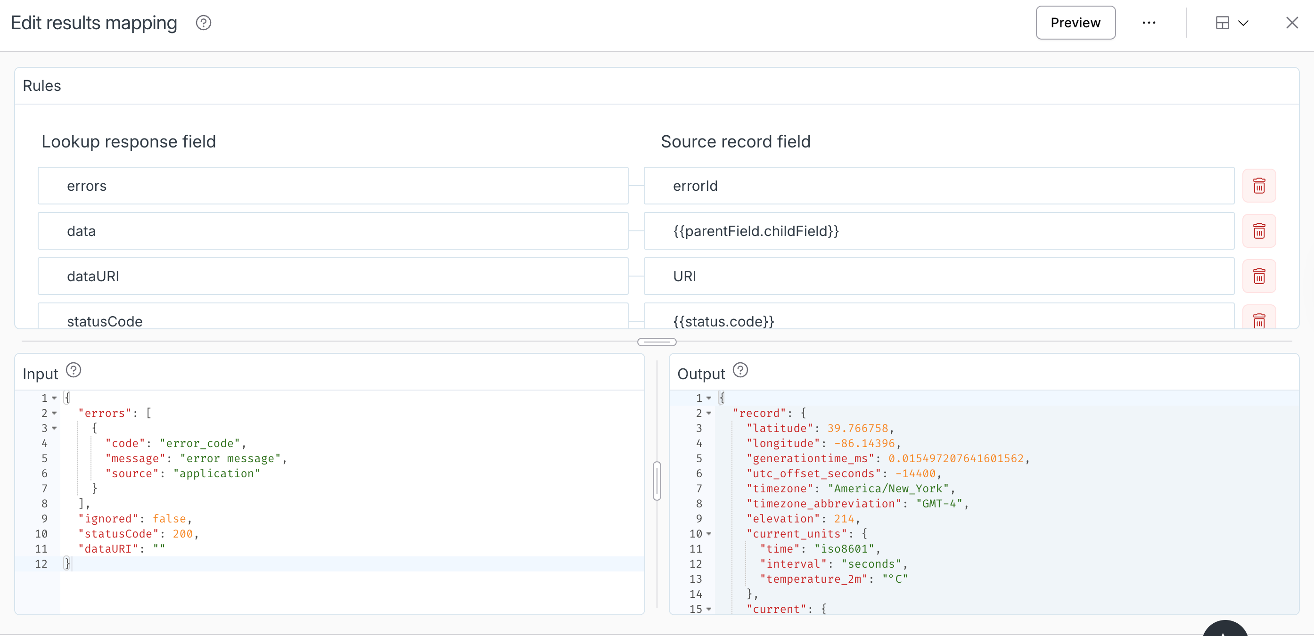Viewport: 1314px width, 636px height.
Task: Delete the errors mapping rule
Action: click(x=1259, y=186)
